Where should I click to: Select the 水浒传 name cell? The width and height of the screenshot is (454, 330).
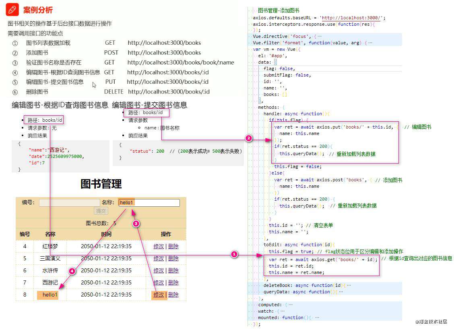click(x=50, y=270)
